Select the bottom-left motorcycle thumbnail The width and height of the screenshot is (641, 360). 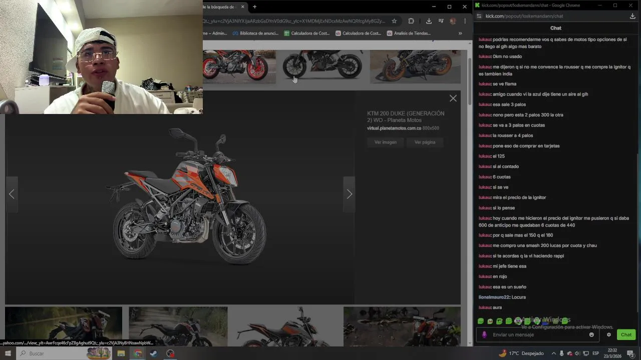(x=64, y=326)
